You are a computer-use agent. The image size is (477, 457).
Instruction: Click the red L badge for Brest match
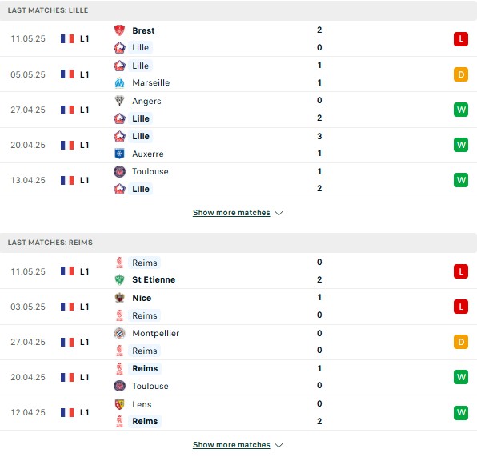tap(460, 39)
